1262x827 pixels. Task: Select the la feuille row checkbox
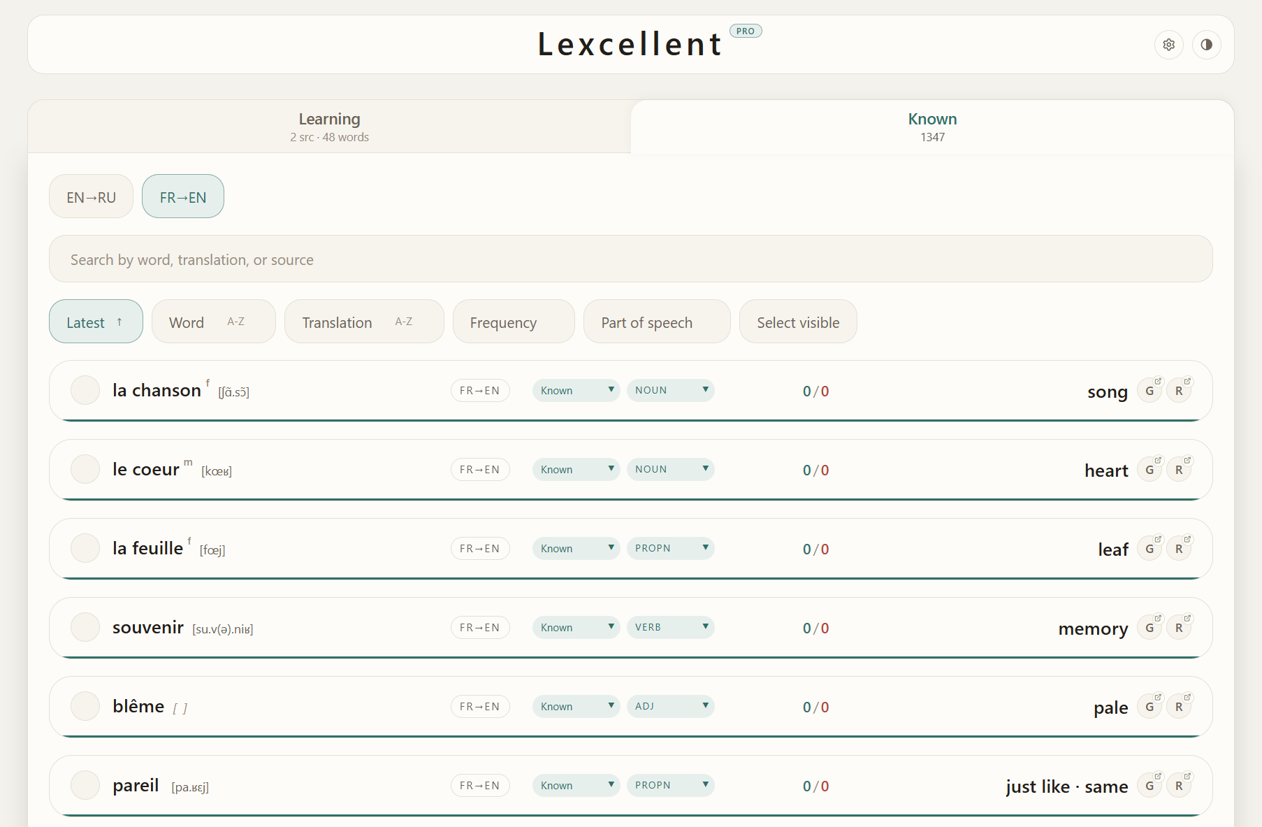tap(85, 548)
